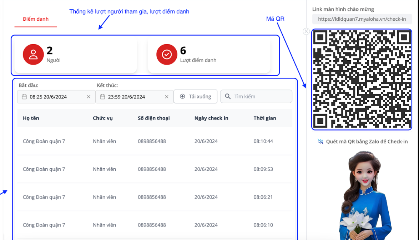Screen dimensions: 419x240
Task: Clear the end date 23:59 20/6/2024
Action: coord(167,97)
